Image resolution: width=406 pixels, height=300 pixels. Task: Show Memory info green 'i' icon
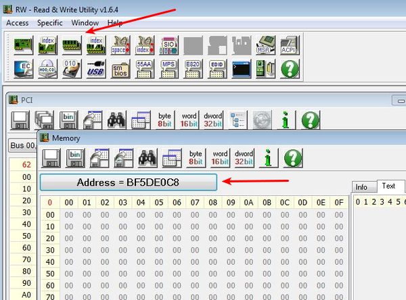(268, 157)
